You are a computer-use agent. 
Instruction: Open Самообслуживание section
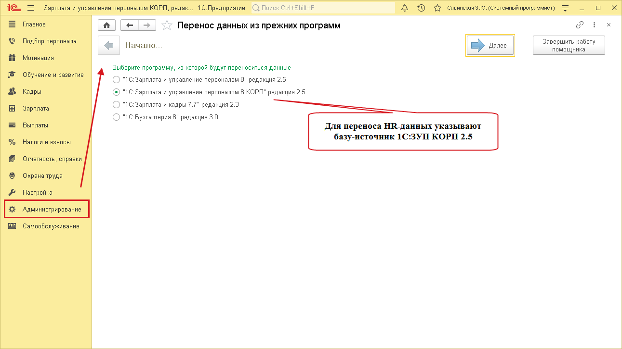(x=46, y=226)
